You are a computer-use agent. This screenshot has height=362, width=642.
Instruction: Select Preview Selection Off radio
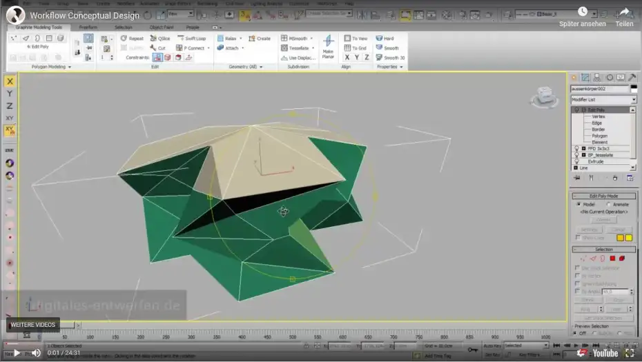pyautogui.click(x=576, y=333)
